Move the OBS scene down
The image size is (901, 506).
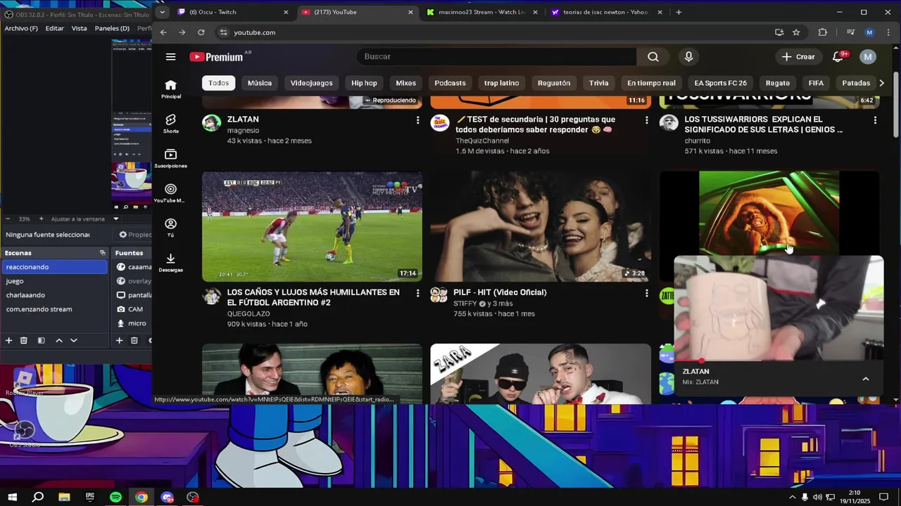74,341
